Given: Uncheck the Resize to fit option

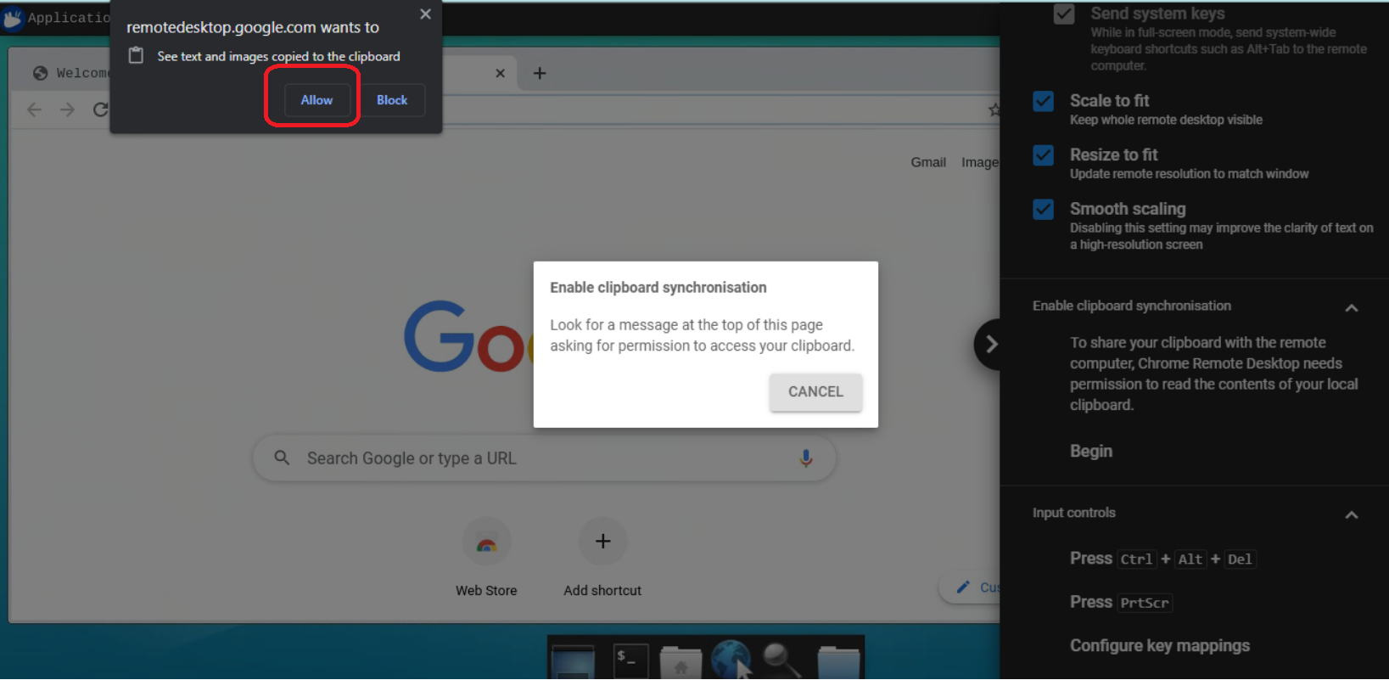Looking at the screenshot, I should [x=1043, y=156].
